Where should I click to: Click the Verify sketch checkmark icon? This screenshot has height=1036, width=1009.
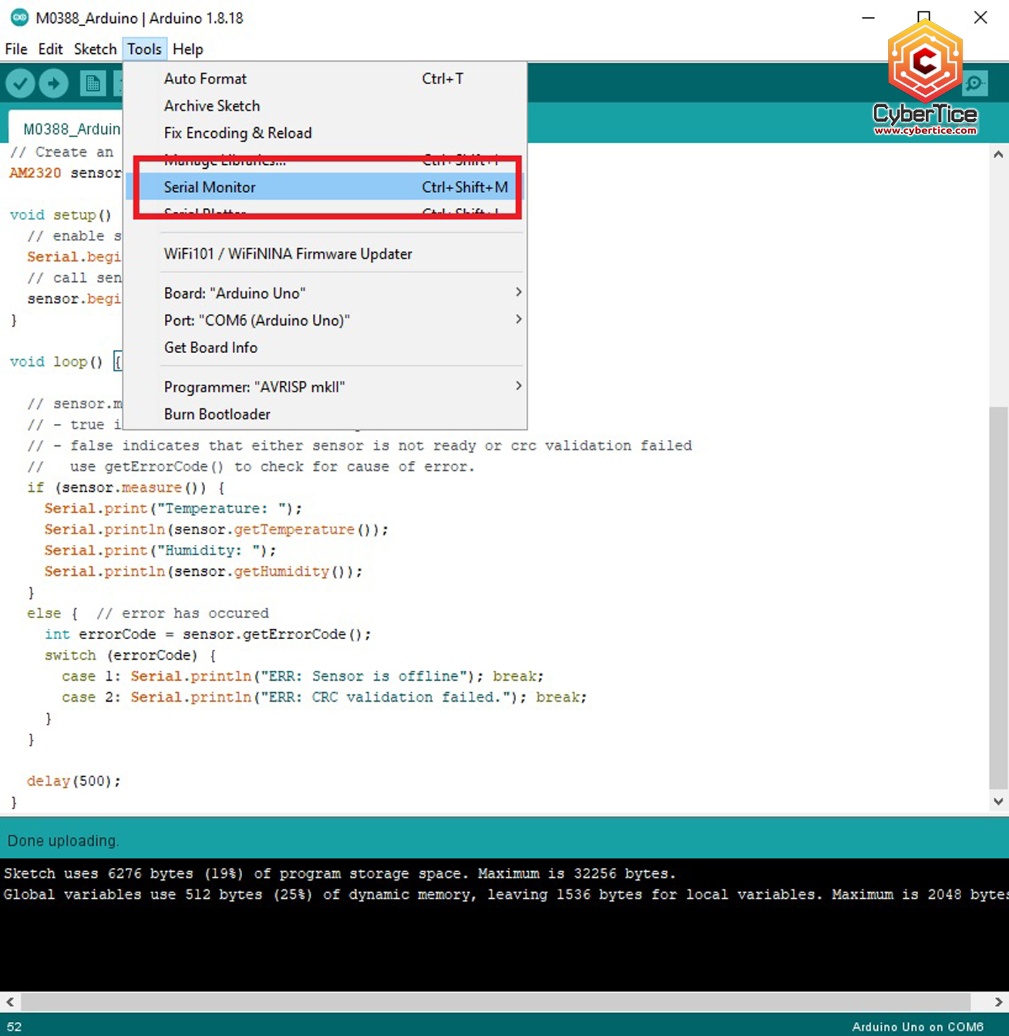point(20,83)
